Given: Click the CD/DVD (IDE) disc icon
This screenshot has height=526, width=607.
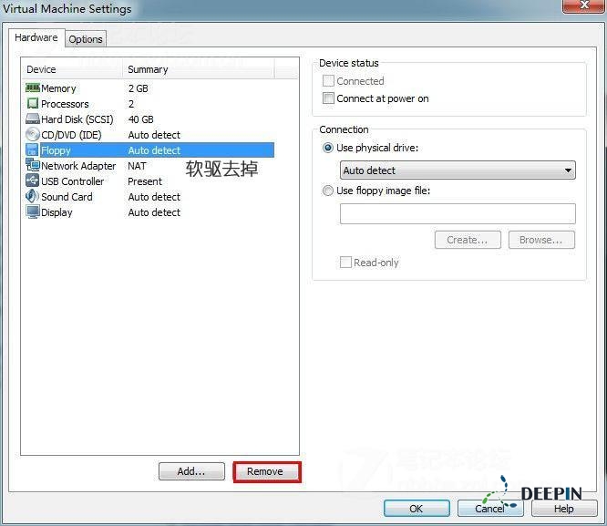Looking at the screenshot, I should click(x=33, y=135).
